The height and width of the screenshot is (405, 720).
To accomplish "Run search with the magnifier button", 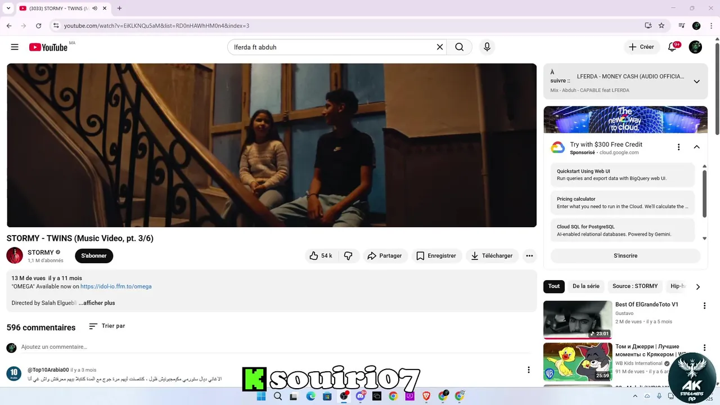I will tap(460, 47).
